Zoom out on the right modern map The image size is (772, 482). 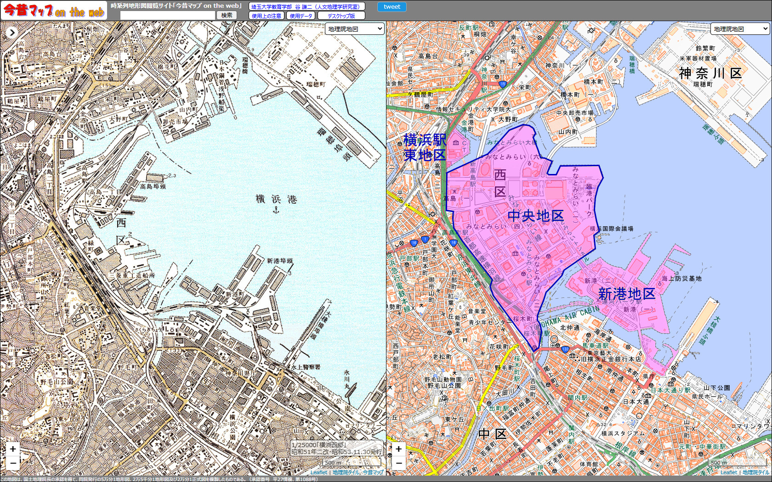tap(398, 463)
